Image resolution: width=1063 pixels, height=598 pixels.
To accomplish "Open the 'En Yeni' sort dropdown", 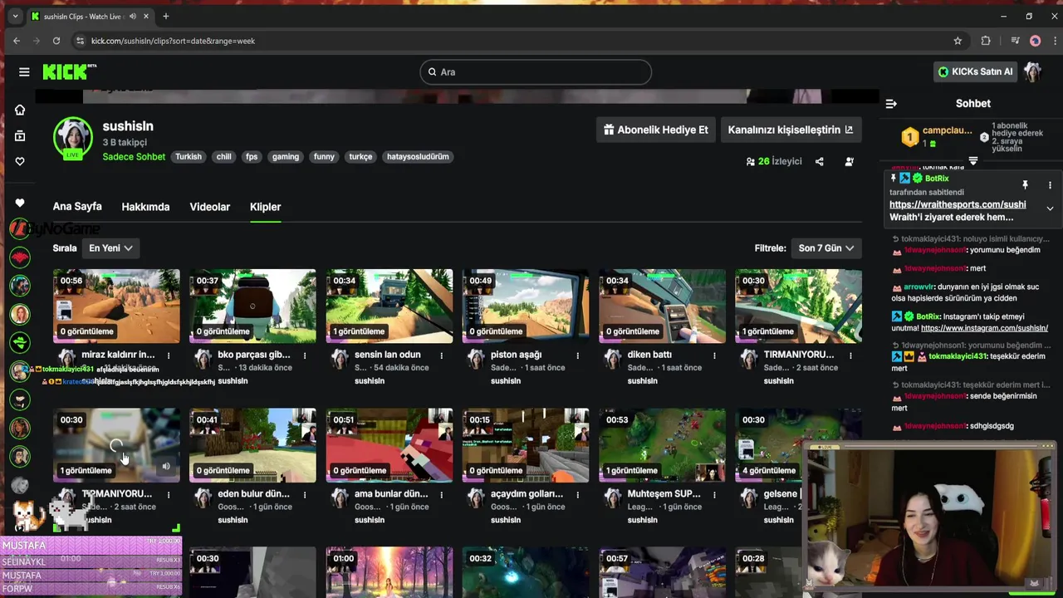I will click(x=110, y=248).
